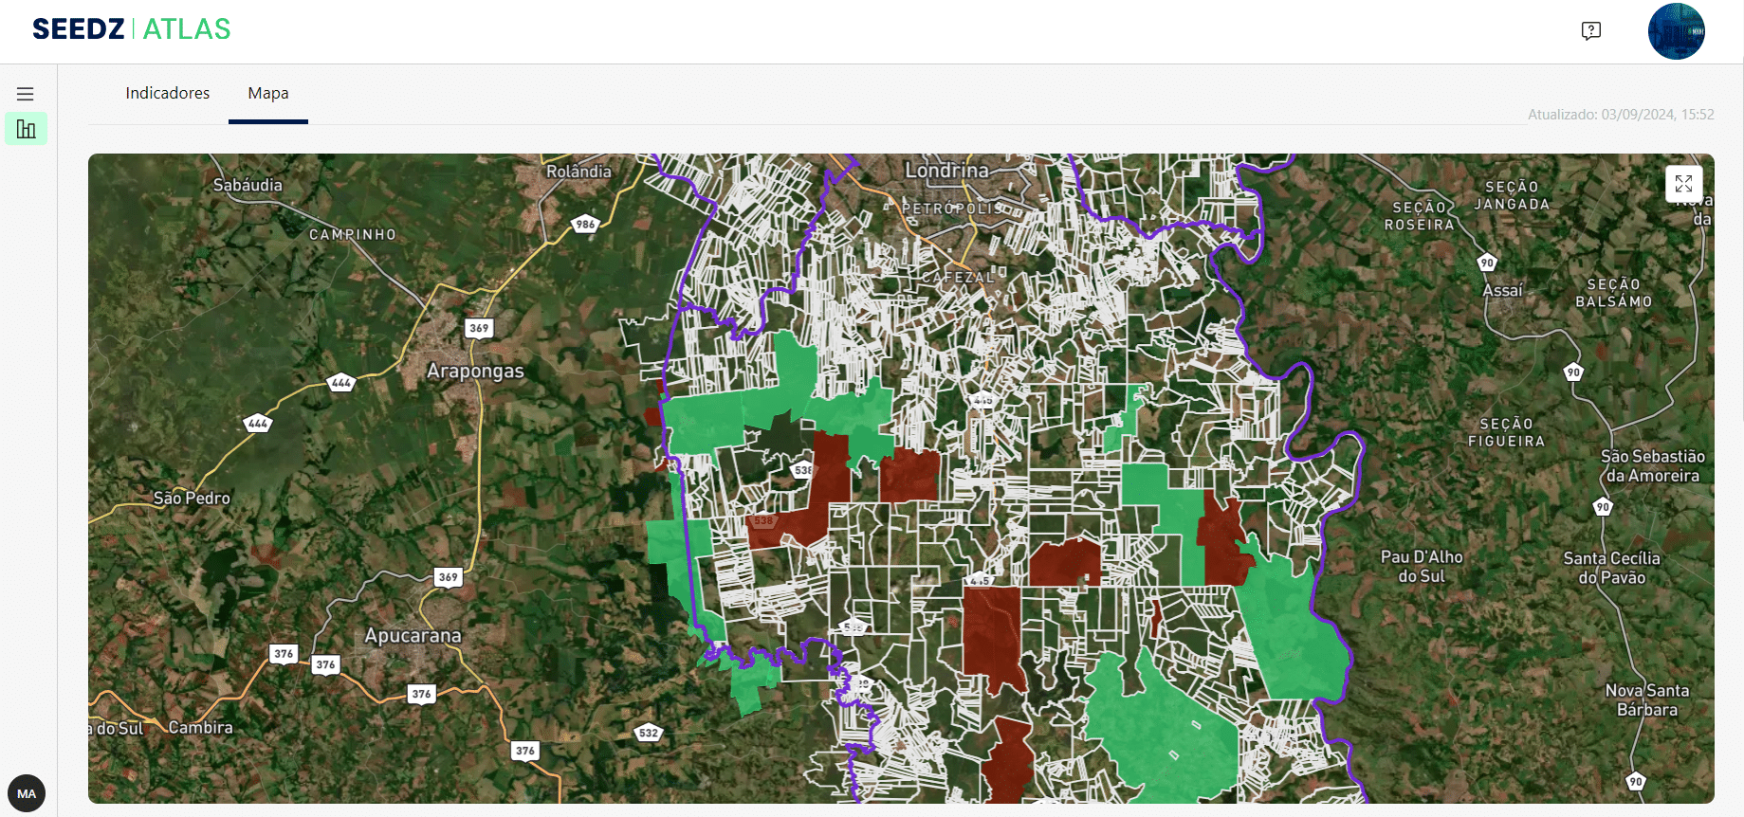
Task: Click Nova Santa Bárbara label
Action: pos(1647,699)
